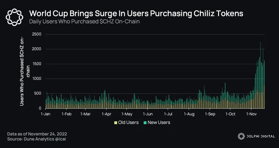Image resolution: width=279 pixels, height=148 pixels.
Task: Click the 1000 y-axis tick label
Action: pyautogui.click(x=36, y=79)
